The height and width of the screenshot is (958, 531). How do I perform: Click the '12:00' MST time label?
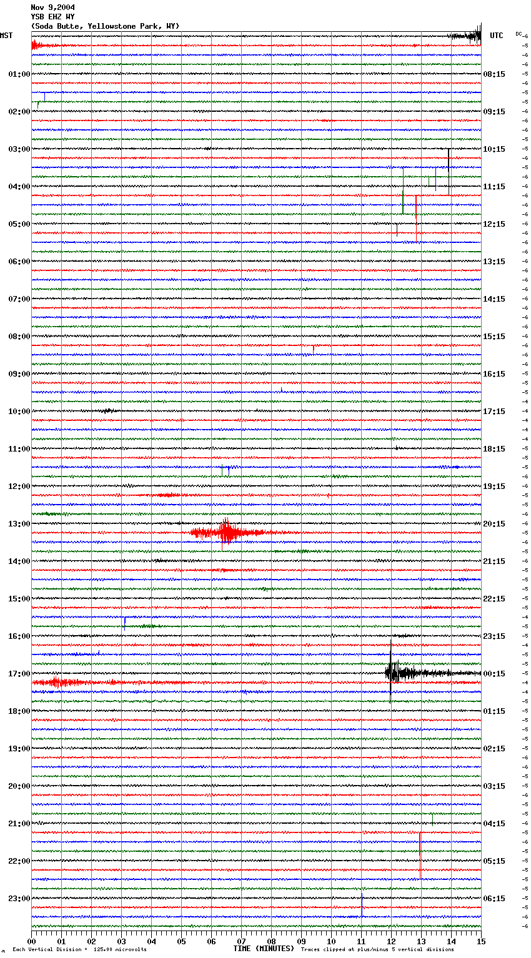19,486
